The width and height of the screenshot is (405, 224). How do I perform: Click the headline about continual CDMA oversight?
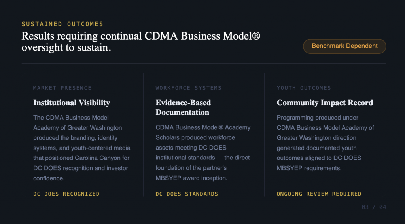(140, 42)
